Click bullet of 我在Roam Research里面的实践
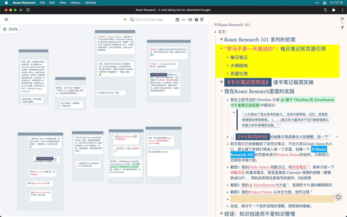This screenshot has width=347, height=217. pos(221,91)
